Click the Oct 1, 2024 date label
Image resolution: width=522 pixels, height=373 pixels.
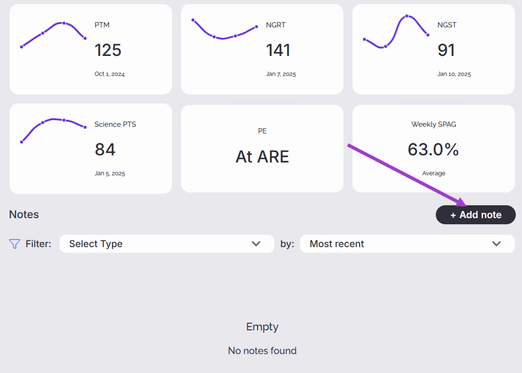110,74
